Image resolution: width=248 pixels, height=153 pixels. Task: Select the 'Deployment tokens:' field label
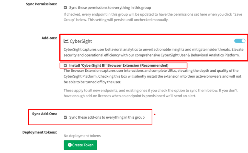pyautogui.click(x=39, y=132)
